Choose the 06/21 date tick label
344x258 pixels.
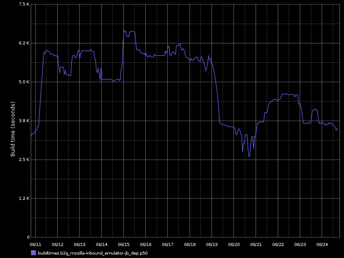(256, 244)
